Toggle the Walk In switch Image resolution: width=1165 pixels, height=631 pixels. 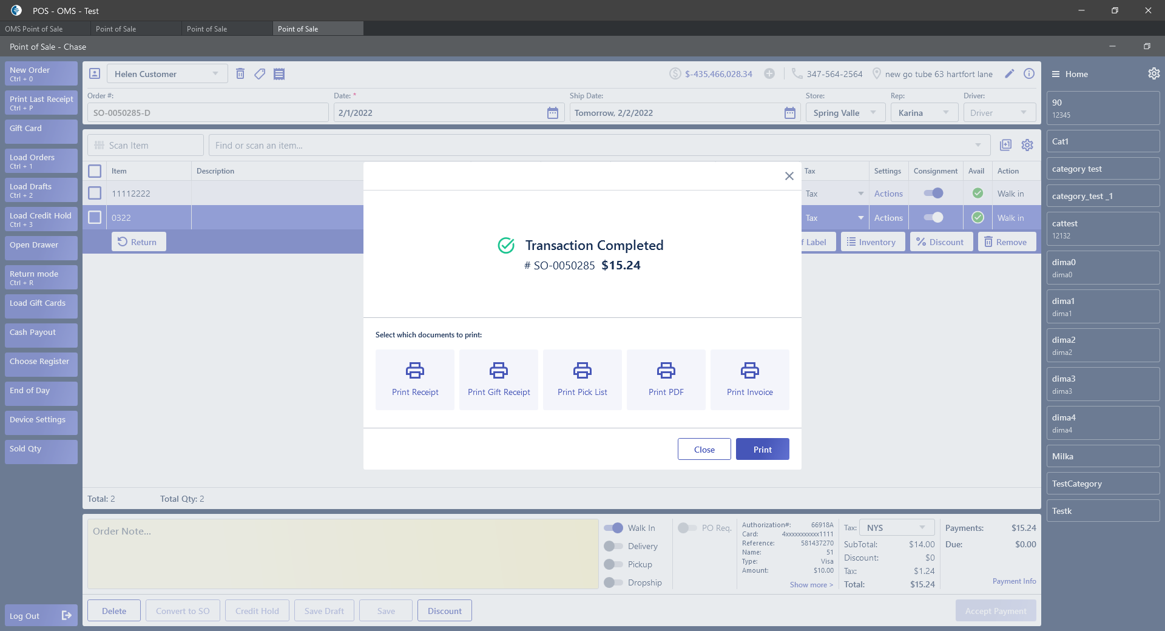613,528
